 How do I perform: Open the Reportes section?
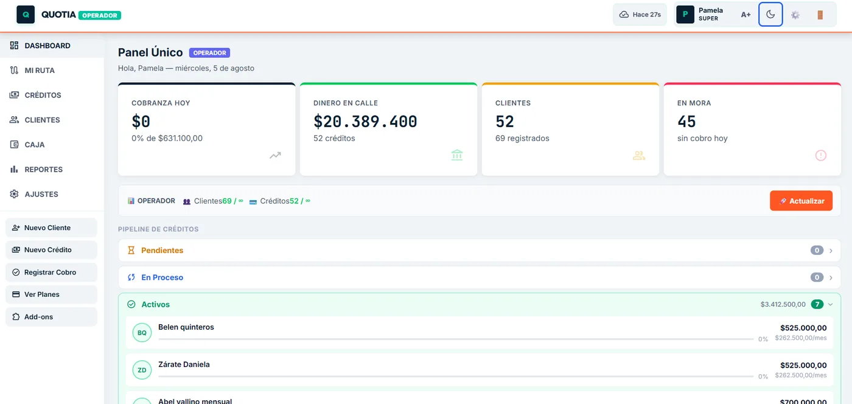52,169
